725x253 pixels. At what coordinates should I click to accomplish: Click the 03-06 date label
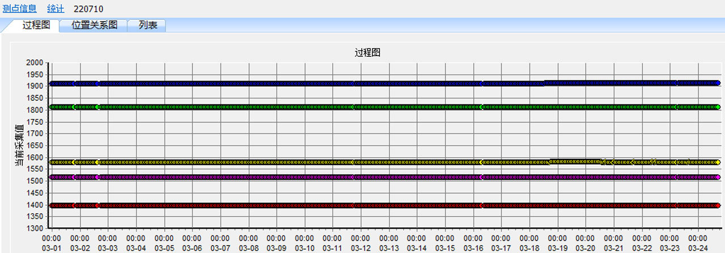192,248
